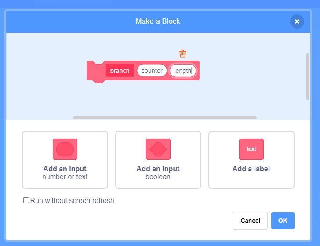The image size is (320, 246).
Task: Click the hexagon boolean input icon
Action: [158, 149]
